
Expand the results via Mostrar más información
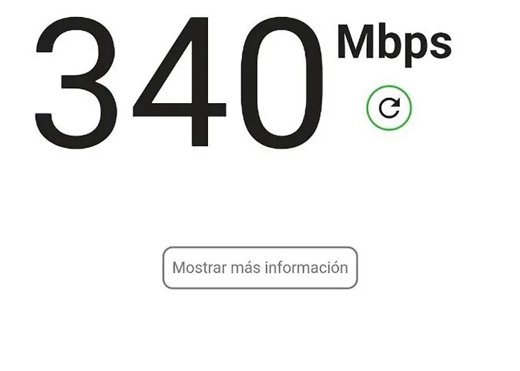[x=260, y=268]
